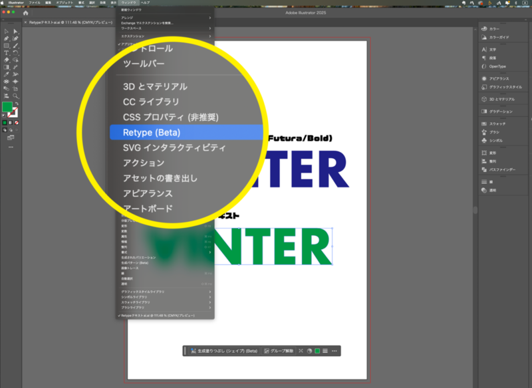Expand ブラシライブラリ submenu

coord(165,308)
